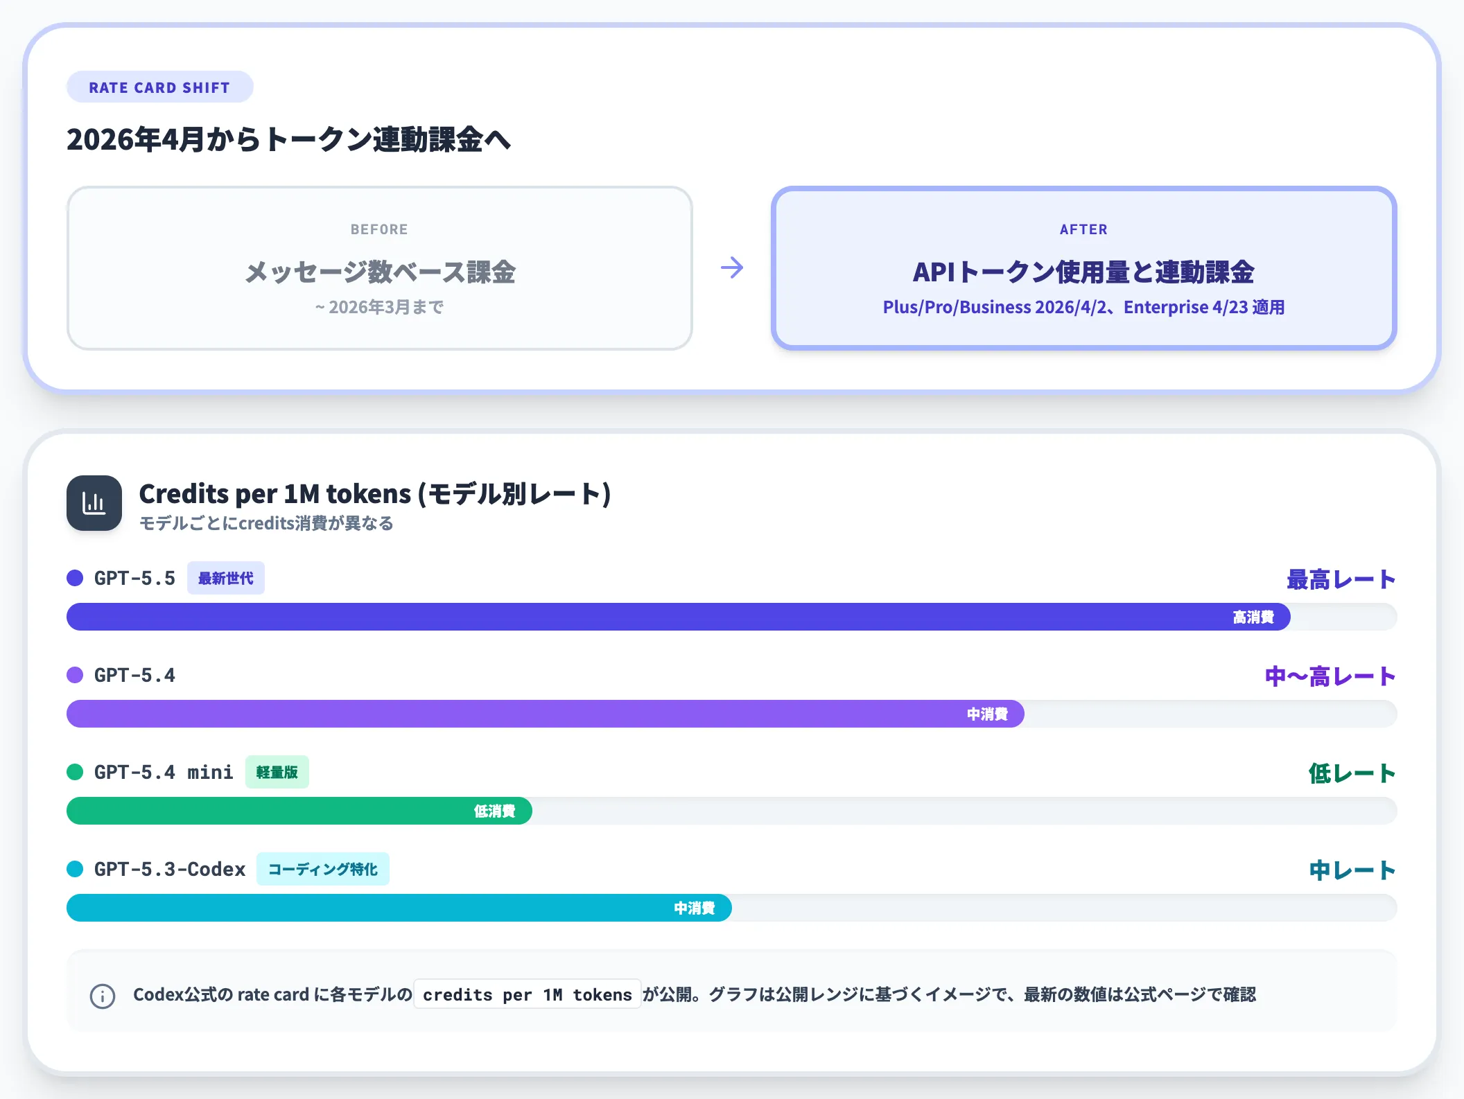
Task: Click the bar chart icon beside Credits heading
Action: tap(94, 503)
